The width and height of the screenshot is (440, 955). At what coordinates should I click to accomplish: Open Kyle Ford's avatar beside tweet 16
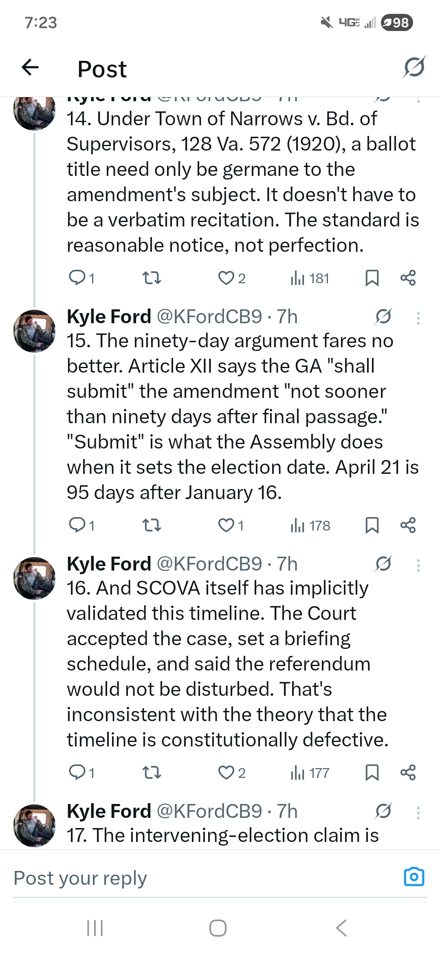point(34,578)
